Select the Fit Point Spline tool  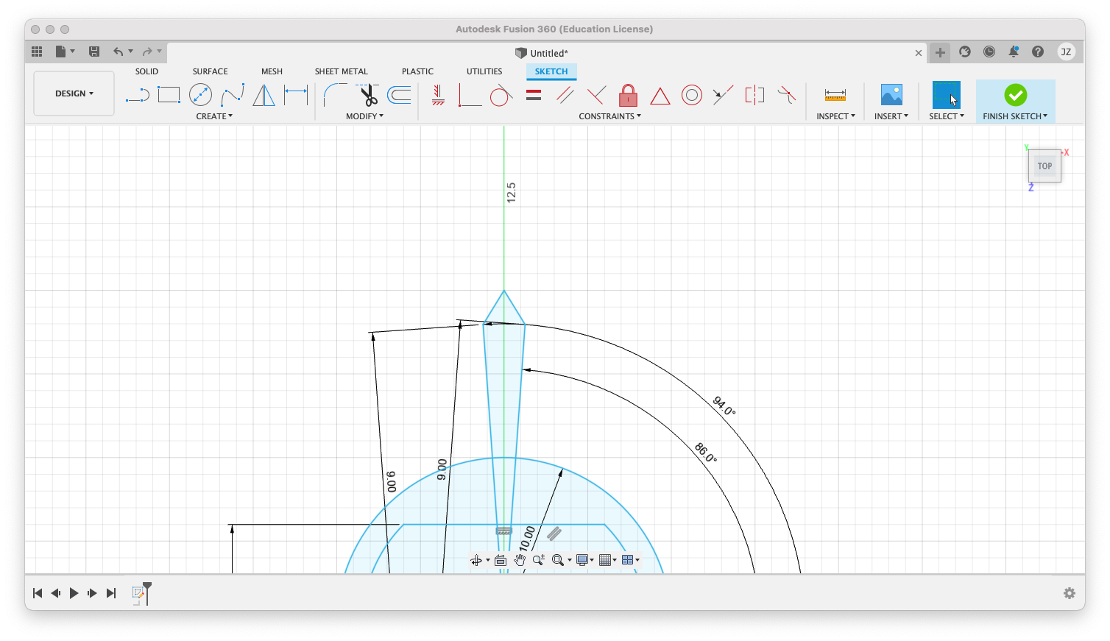click(232, 95)
